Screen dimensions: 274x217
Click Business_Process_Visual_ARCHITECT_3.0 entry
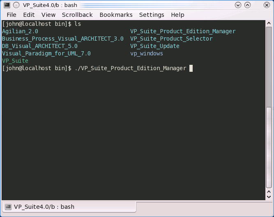coord(63,39)
